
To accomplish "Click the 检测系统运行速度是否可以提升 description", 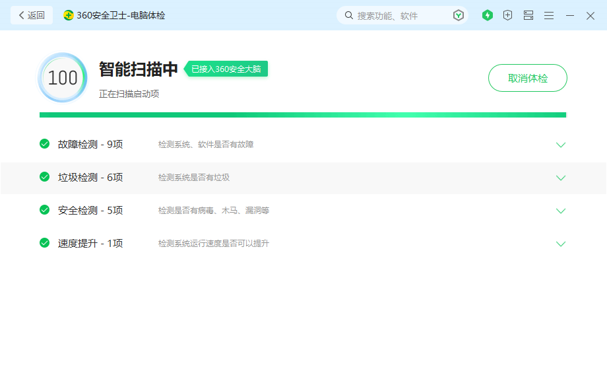I will (x=214, y=243).
